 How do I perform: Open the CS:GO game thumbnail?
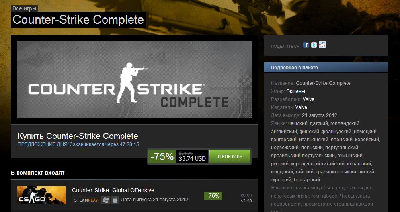point(41,195)
